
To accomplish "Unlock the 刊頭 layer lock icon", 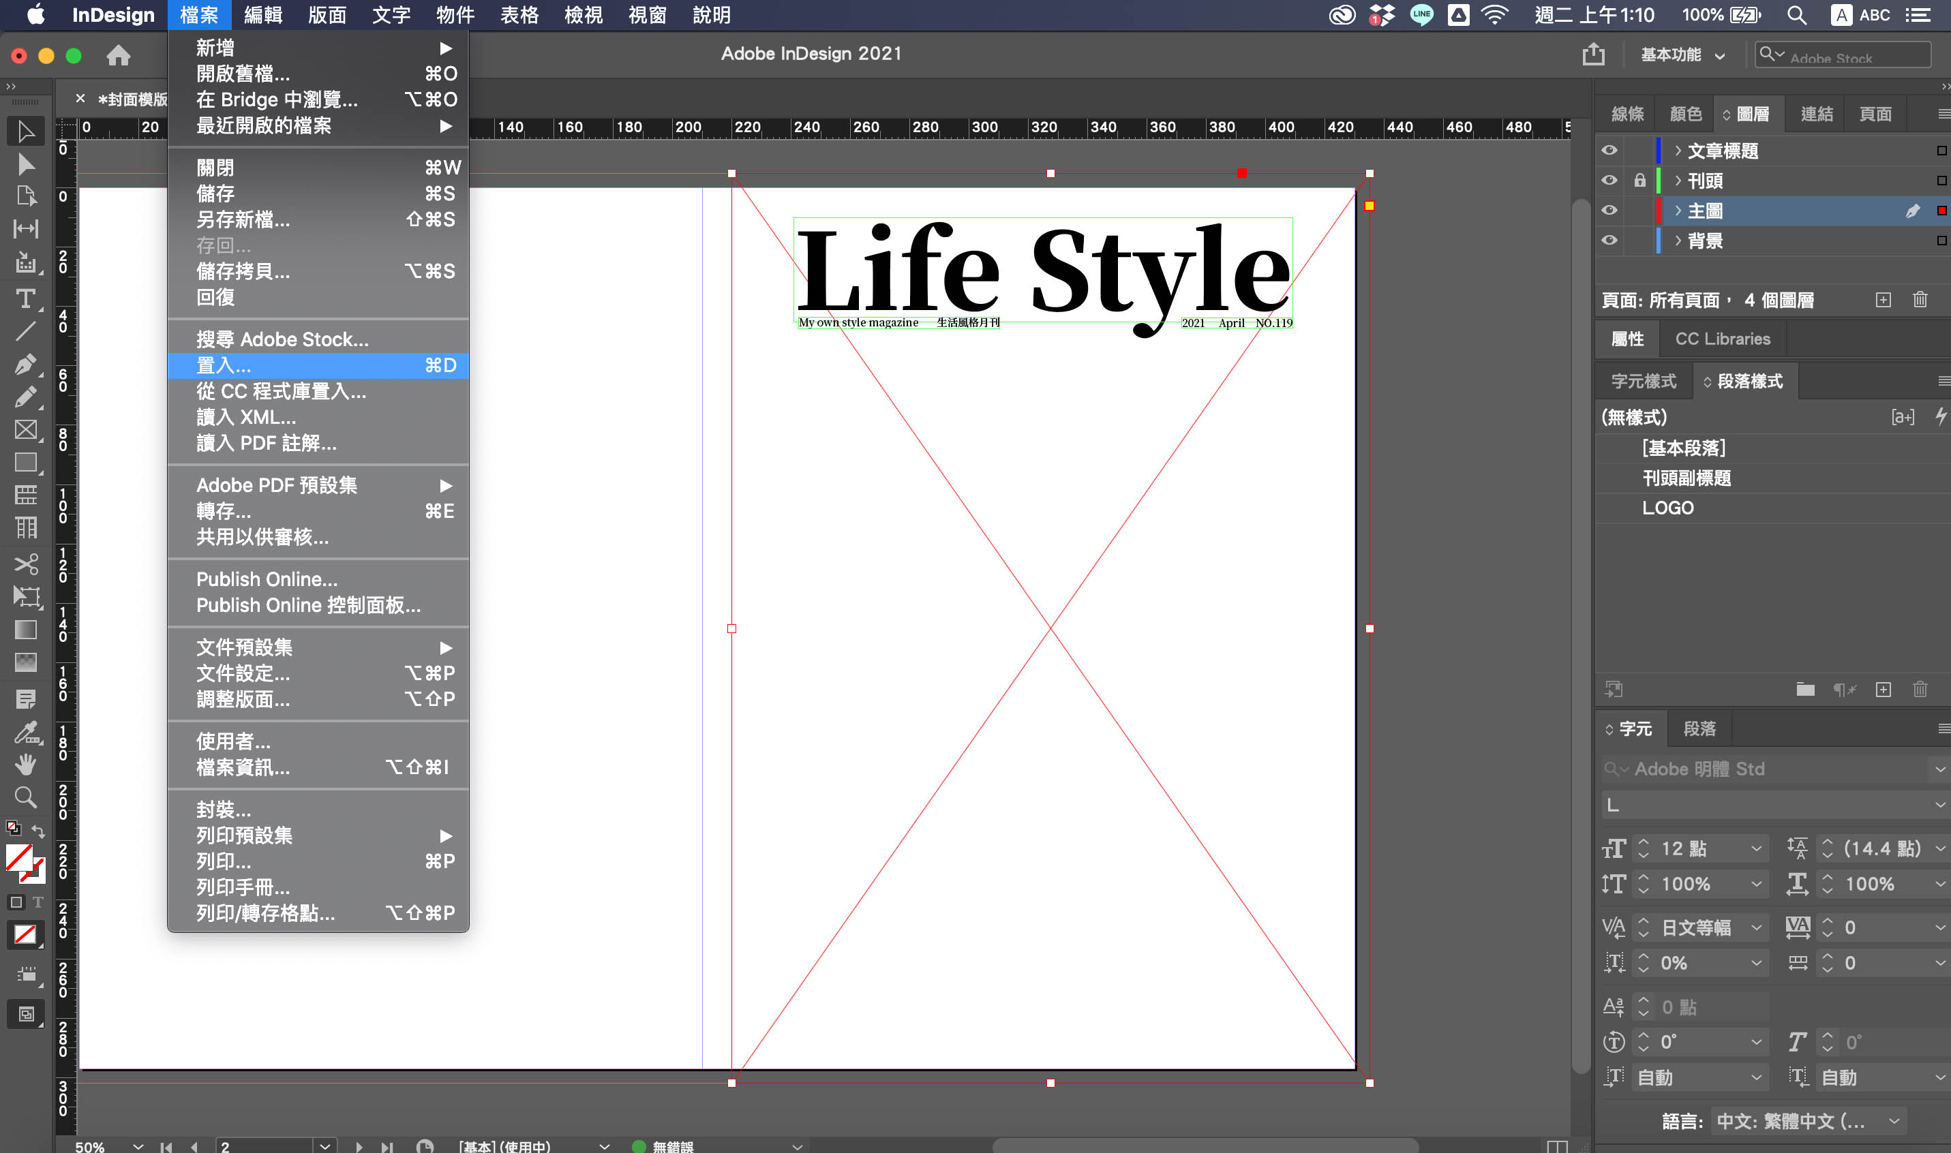I will click(x=1639, y=181).
